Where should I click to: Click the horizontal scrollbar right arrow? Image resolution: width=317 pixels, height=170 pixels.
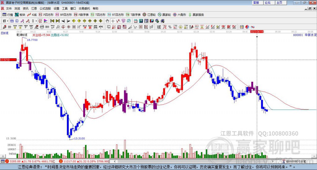(272, 161)
